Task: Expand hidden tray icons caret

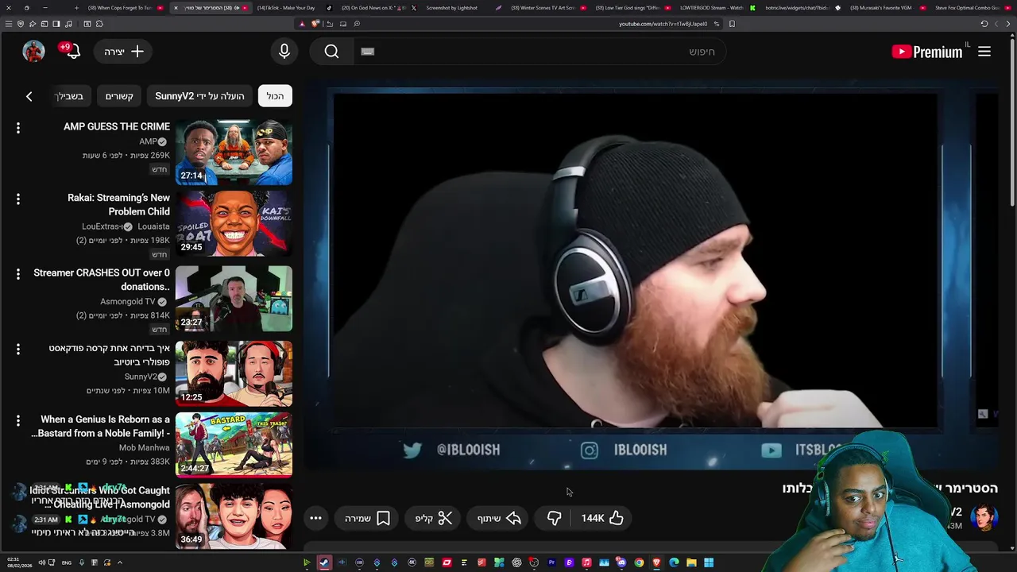Action: (x=120, y=562)
